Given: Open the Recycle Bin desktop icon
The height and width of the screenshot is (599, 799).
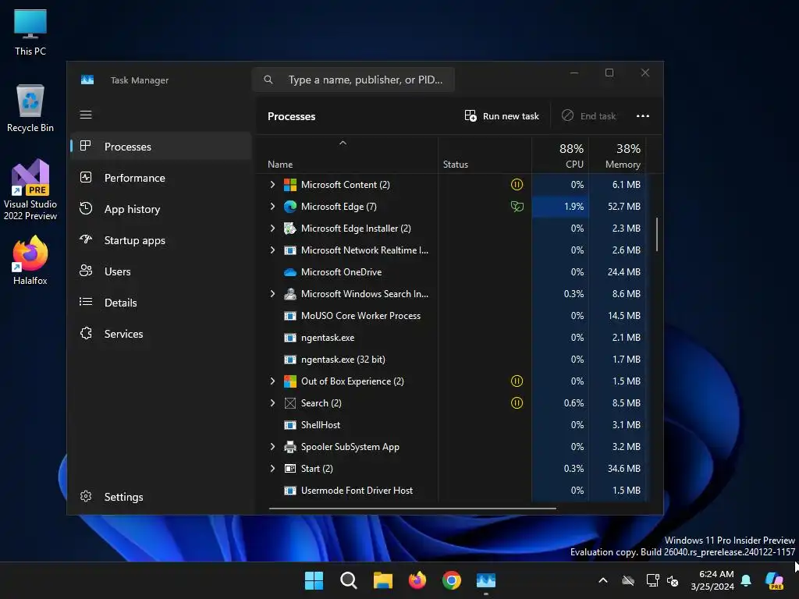Looking at the screenshot, I should [x=30, y=108].
